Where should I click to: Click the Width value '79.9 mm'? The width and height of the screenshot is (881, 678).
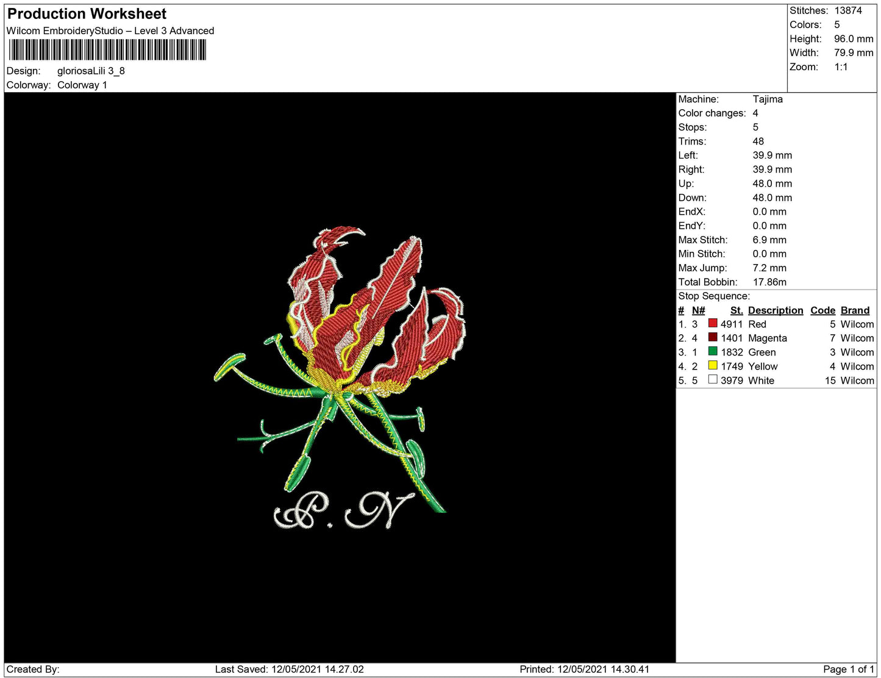pos(854,52)
